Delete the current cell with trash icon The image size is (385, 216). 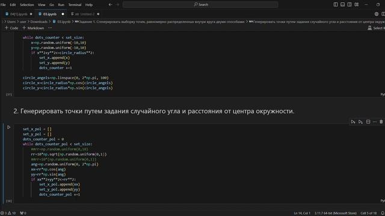coord(381,122)
